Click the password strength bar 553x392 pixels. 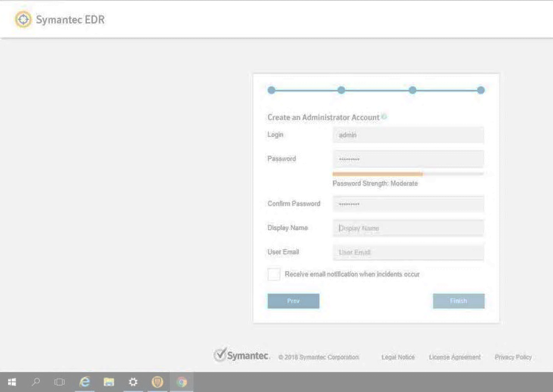pos(408,174)
